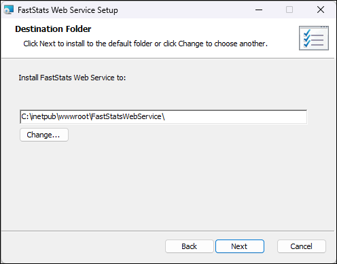Click 'Install FastStats Web Service to:' label
This screenshot has height=264, width=337.
coord(72,78)
